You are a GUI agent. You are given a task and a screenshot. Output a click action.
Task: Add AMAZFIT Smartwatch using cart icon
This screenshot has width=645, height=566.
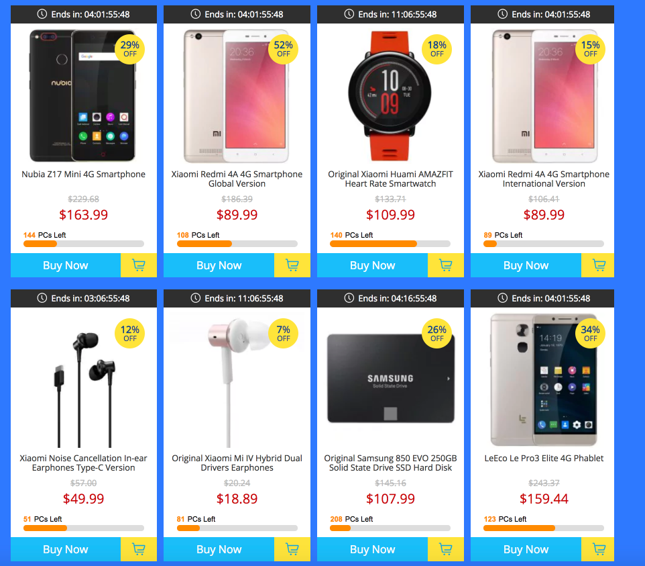pos(445,265)
